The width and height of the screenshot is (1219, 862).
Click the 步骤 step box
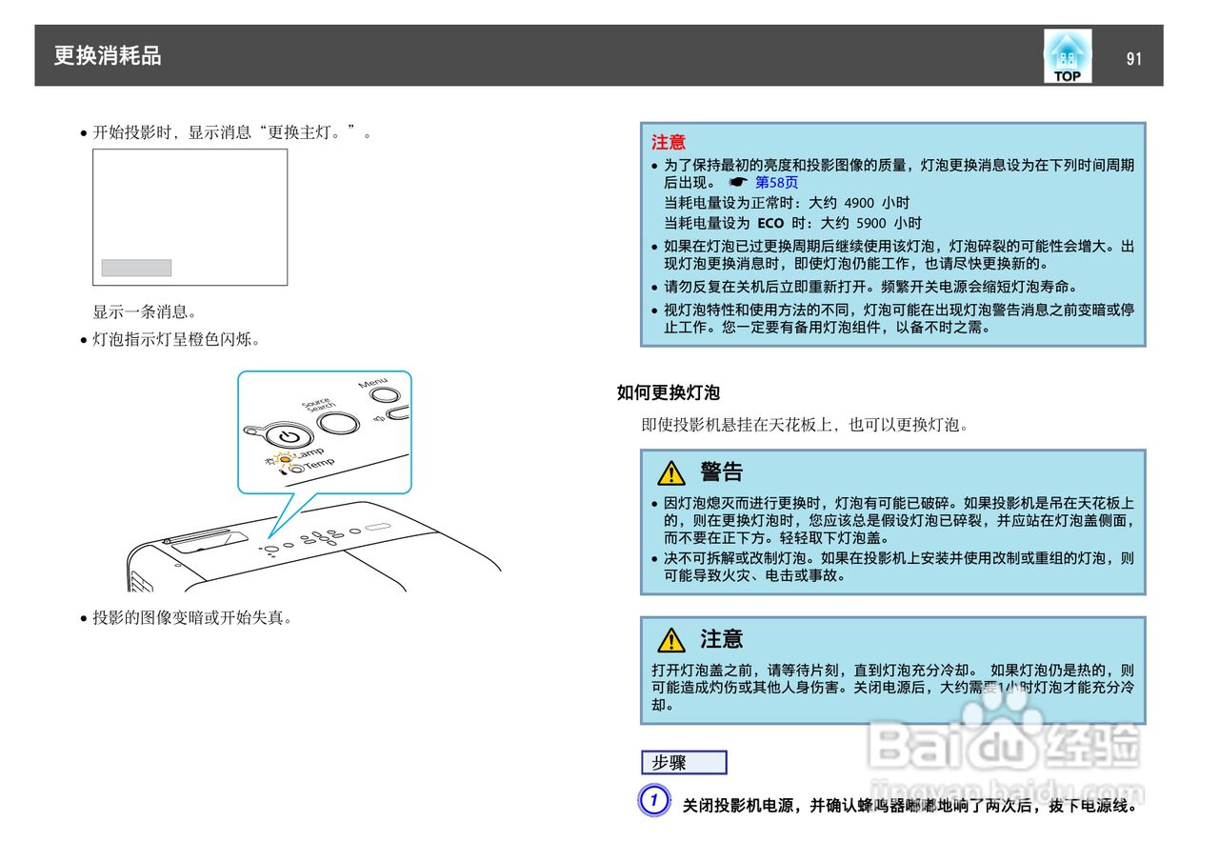coord(684,762)
